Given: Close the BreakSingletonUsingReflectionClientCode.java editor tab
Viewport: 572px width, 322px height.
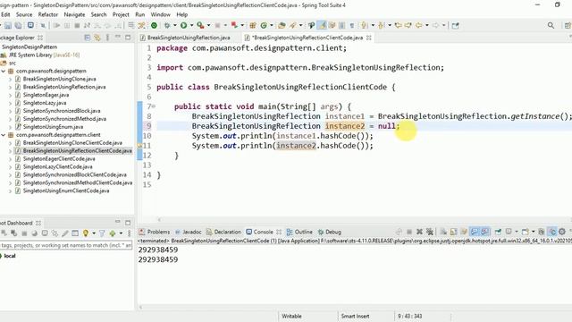Looking at the screenshot, I should pyautogui.click(x=369, y=38).
